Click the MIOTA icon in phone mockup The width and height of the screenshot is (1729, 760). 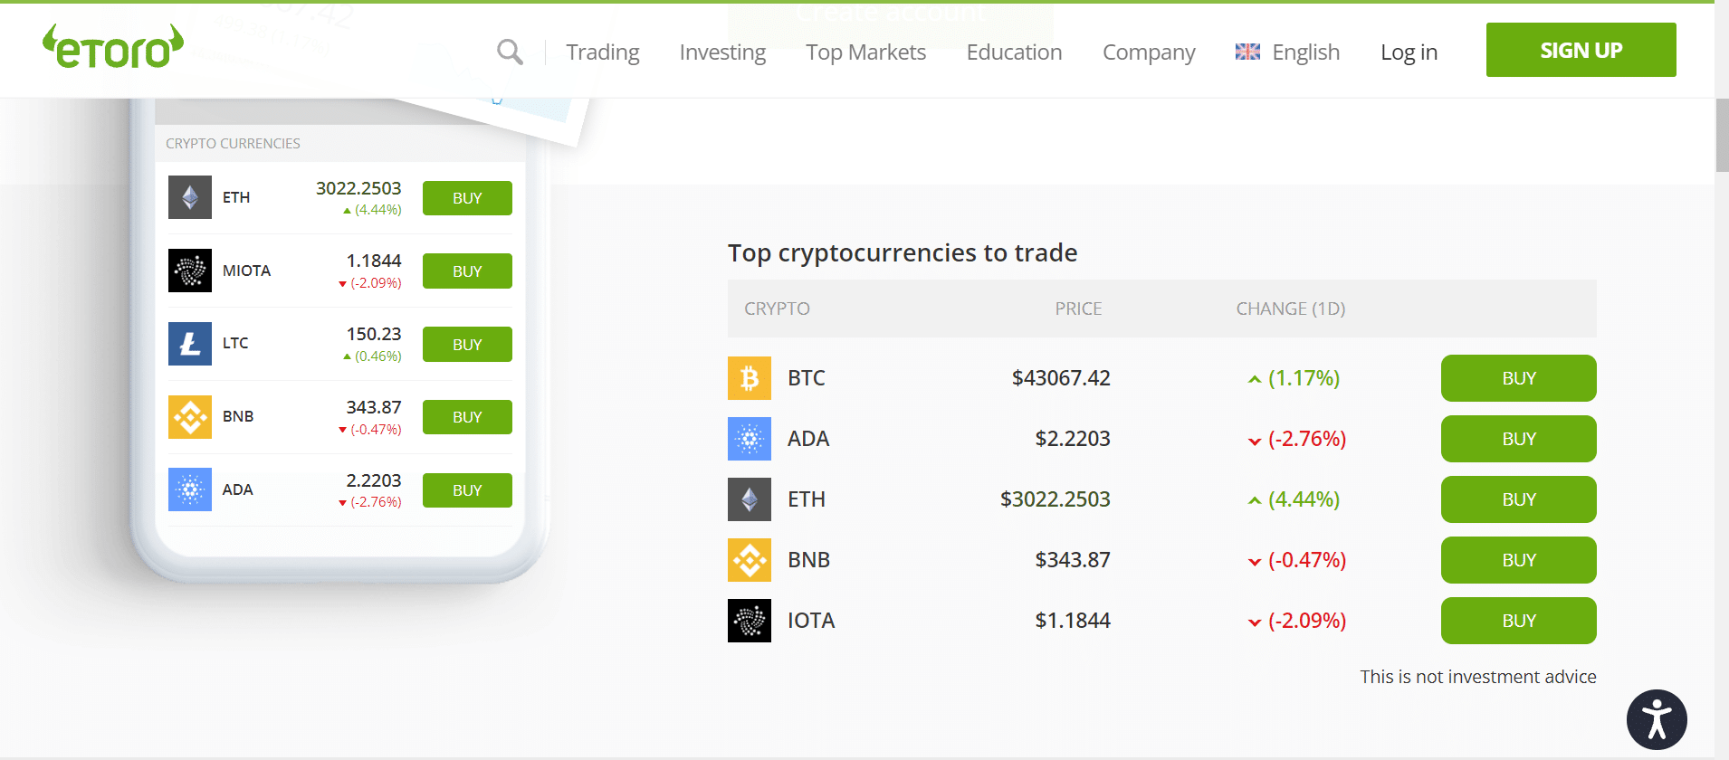pyautogui.click(x=190, y=271)
